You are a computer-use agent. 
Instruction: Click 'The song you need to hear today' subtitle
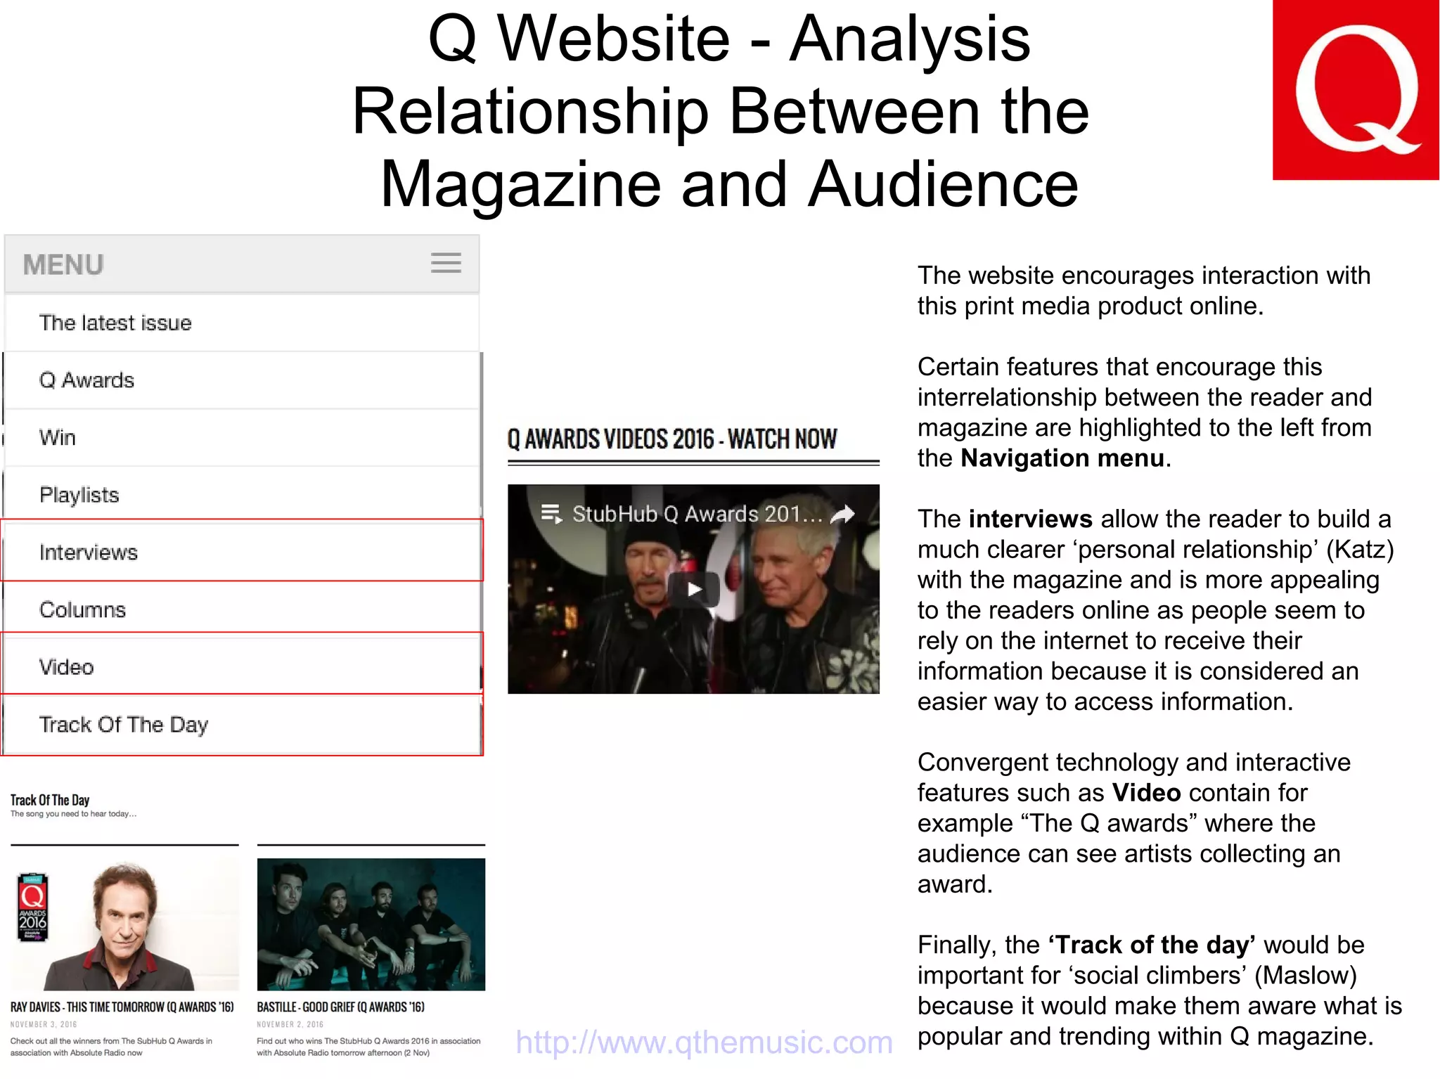click(x=73, y=814)
